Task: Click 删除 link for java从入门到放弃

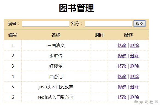Action: pyautogui.click(x=134, y=87)
